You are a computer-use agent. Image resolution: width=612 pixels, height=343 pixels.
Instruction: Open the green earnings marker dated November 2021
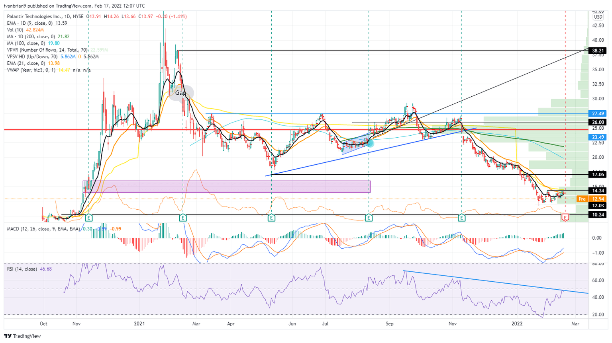[462, 218]
